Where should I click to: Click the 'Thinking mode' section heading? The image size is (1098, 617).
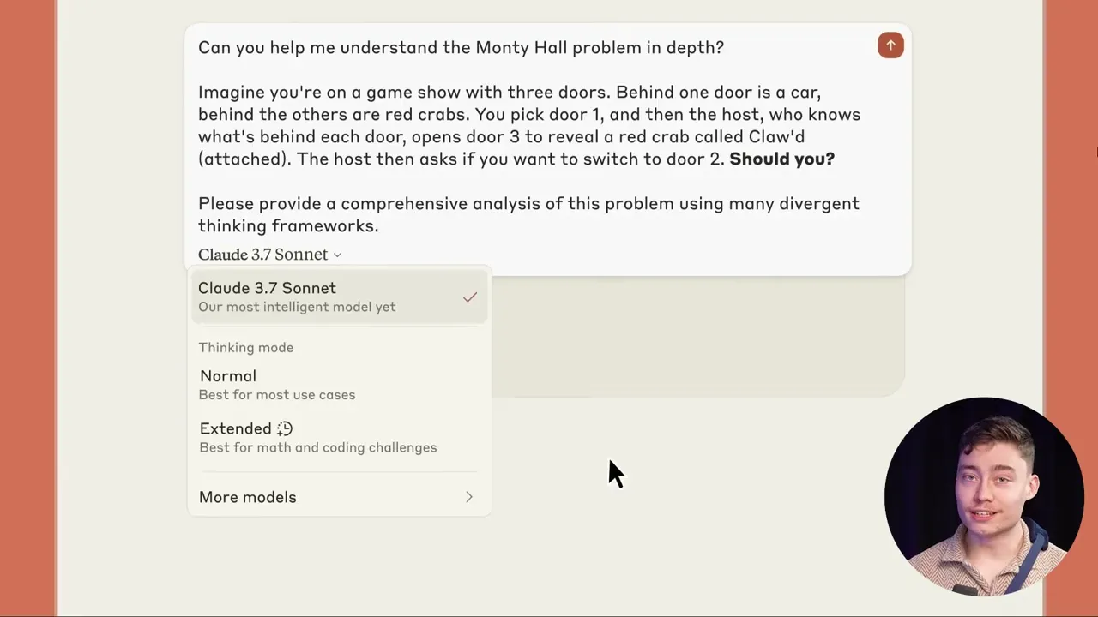tap(246, 347)
